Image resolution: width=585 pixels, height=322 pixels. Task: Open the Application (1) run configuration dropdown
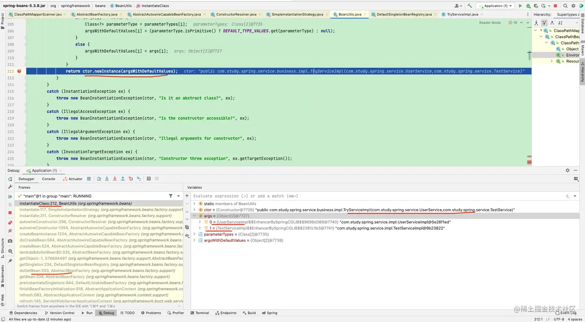tap(495, 6)
